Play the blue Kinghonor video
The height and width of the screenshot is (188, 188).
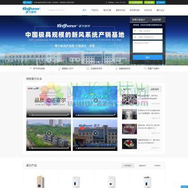tap(95, 100)
